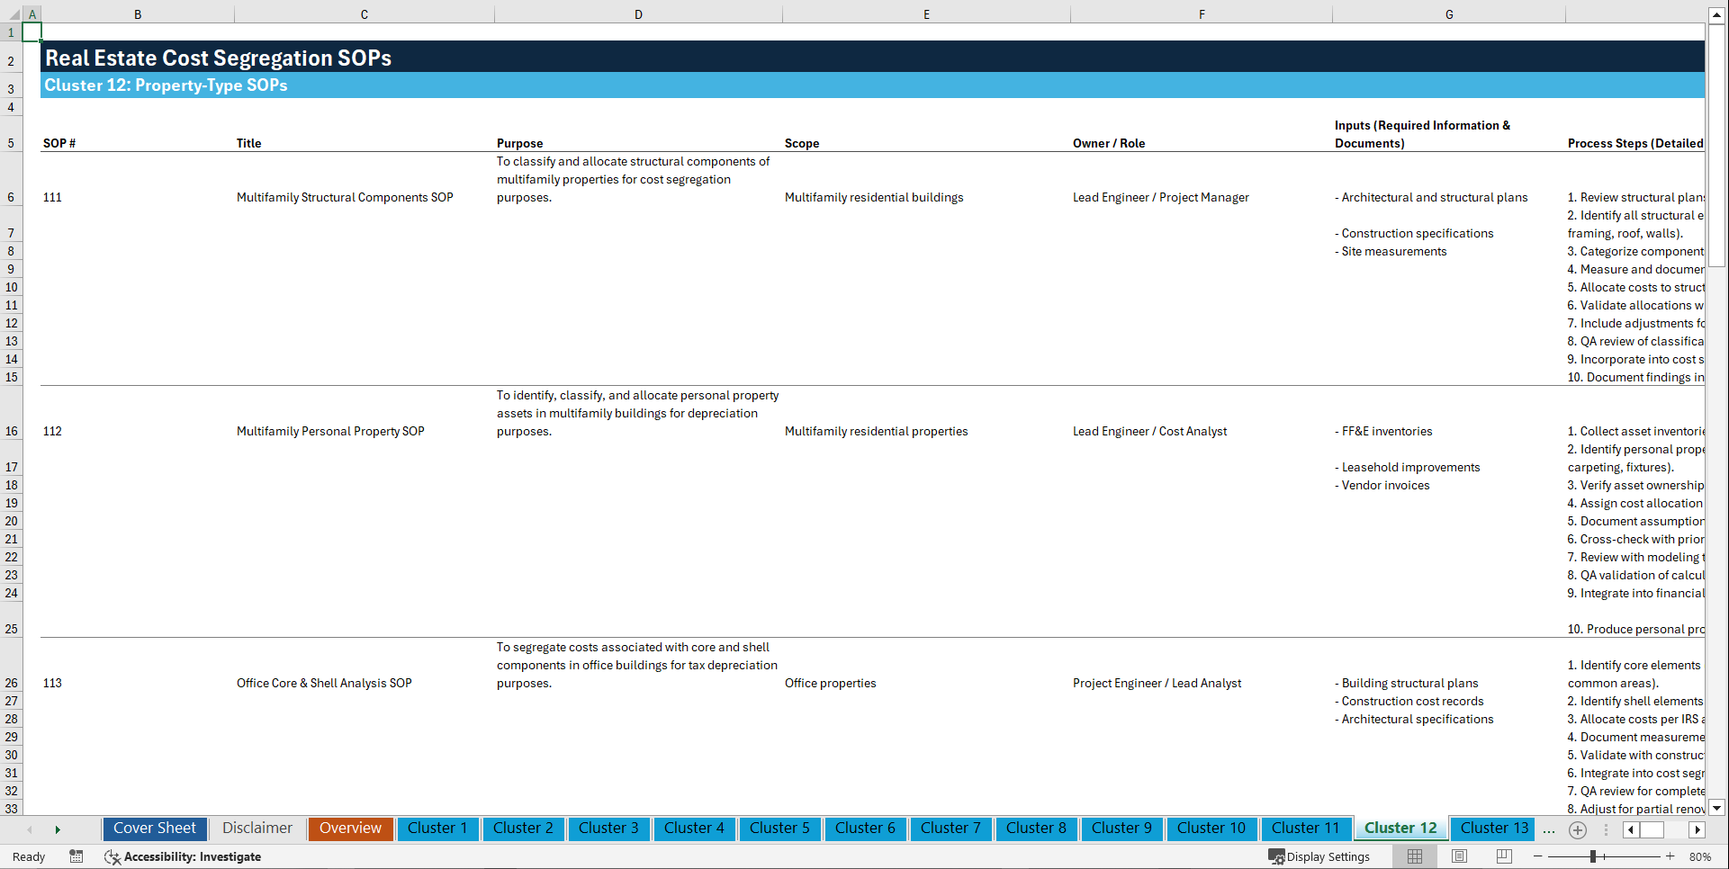Select the column E header

(x=926, y=13)
